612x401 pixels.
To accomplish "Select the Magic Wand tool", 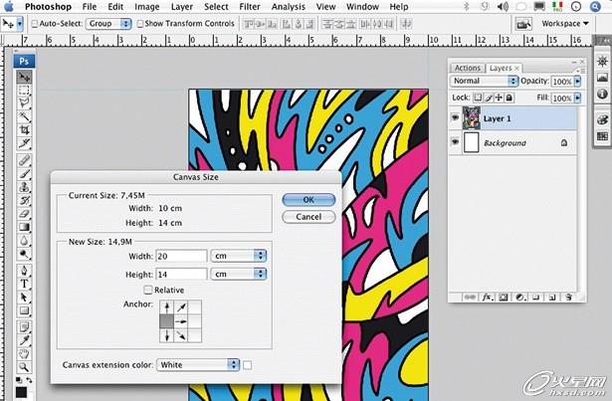I will click(24, 116).
